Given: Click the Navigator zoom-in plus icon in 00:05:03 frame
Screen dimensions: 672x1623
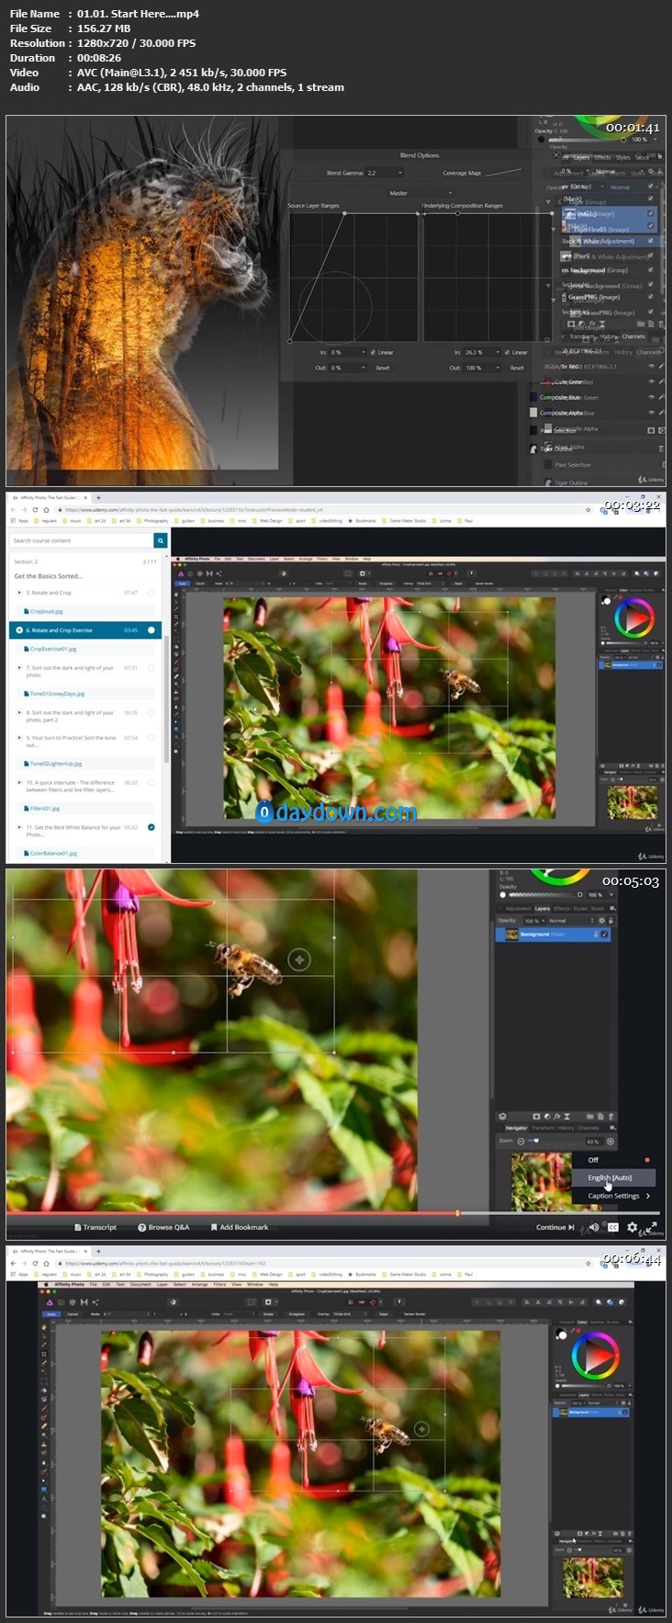Looking at the screenshot, I should pos(610,1141).
